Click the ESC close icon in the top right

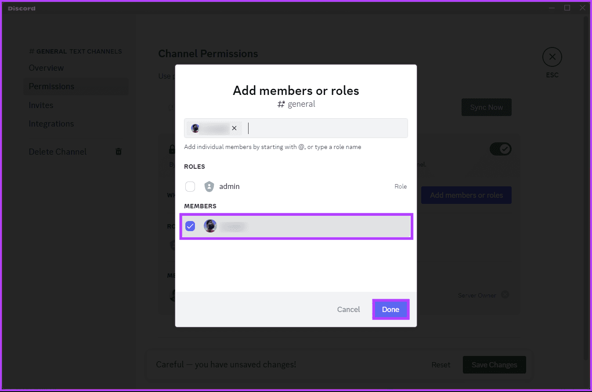coord(552,57)
